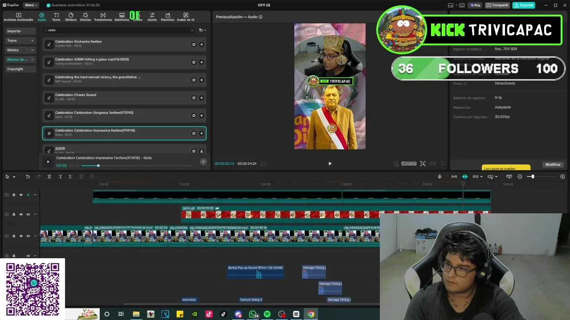Seek in the audio preview progress bar
Viewport: 570px width, 320px height.
tap(137, 166)
